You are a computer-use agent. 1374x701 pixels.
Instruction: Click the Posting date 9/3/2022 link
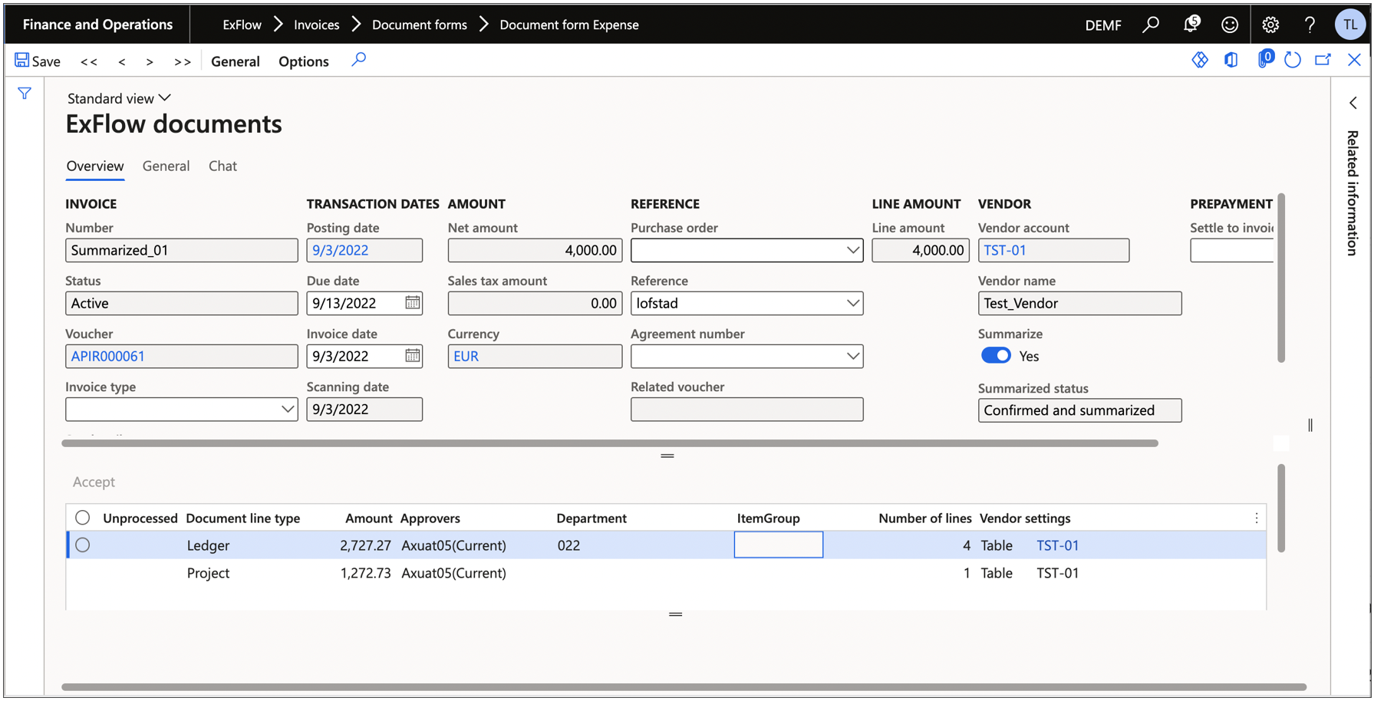coord(340,250)
